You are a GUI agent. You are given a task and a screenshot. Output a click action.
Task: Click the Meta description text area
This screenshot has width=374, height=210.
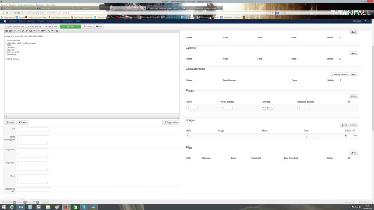33,140
